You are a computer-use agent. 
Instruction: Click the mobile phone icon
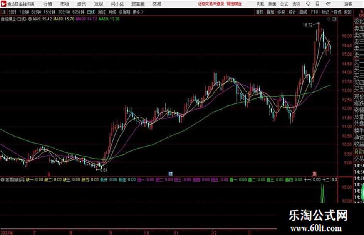[317, 4]
